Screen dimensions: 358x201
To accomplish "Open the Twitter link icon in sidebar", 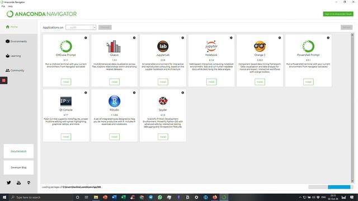I will tap(9, 183).
